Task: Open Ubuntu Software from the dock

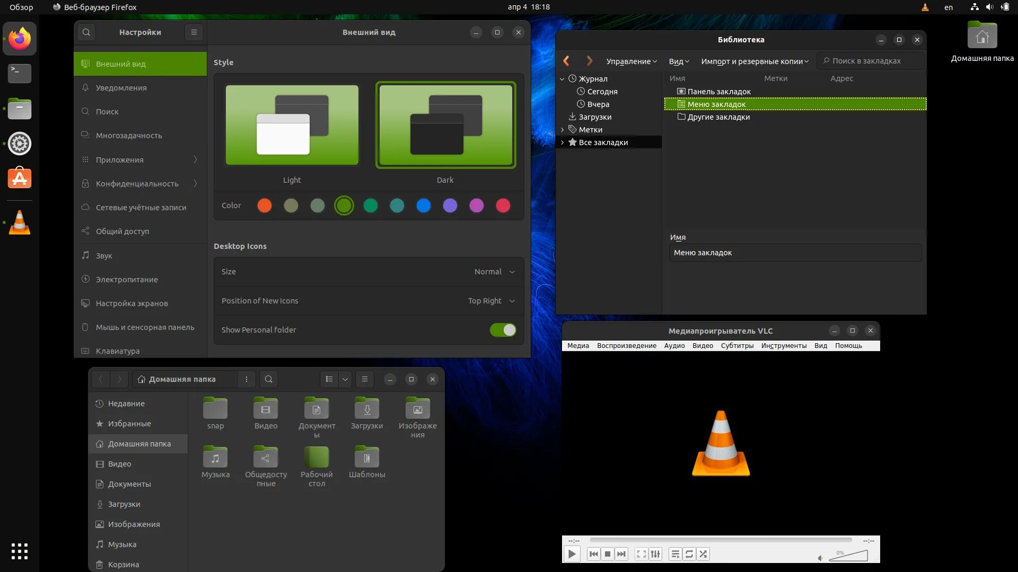Action: click(20, 178)
